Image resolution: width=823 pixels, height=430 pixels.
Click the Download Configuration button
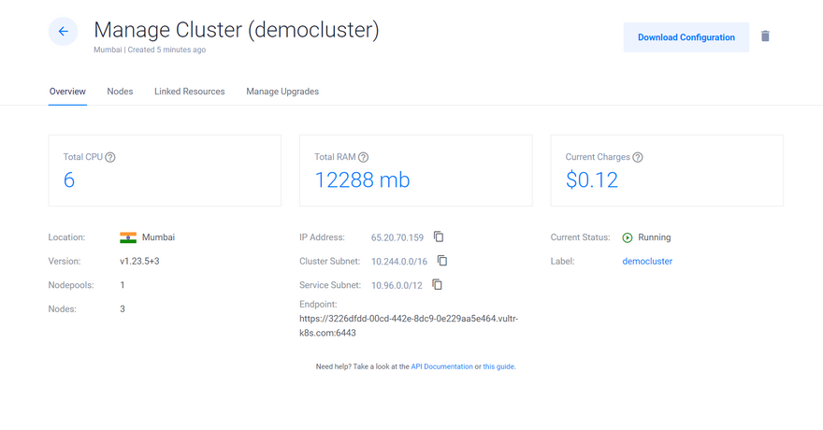coord(686,37)
